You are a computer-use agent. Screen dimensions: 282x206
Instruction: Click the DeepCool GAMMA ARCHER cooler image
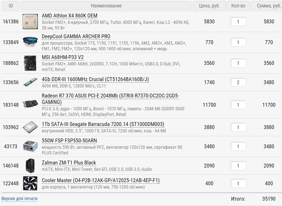point(30,42)
